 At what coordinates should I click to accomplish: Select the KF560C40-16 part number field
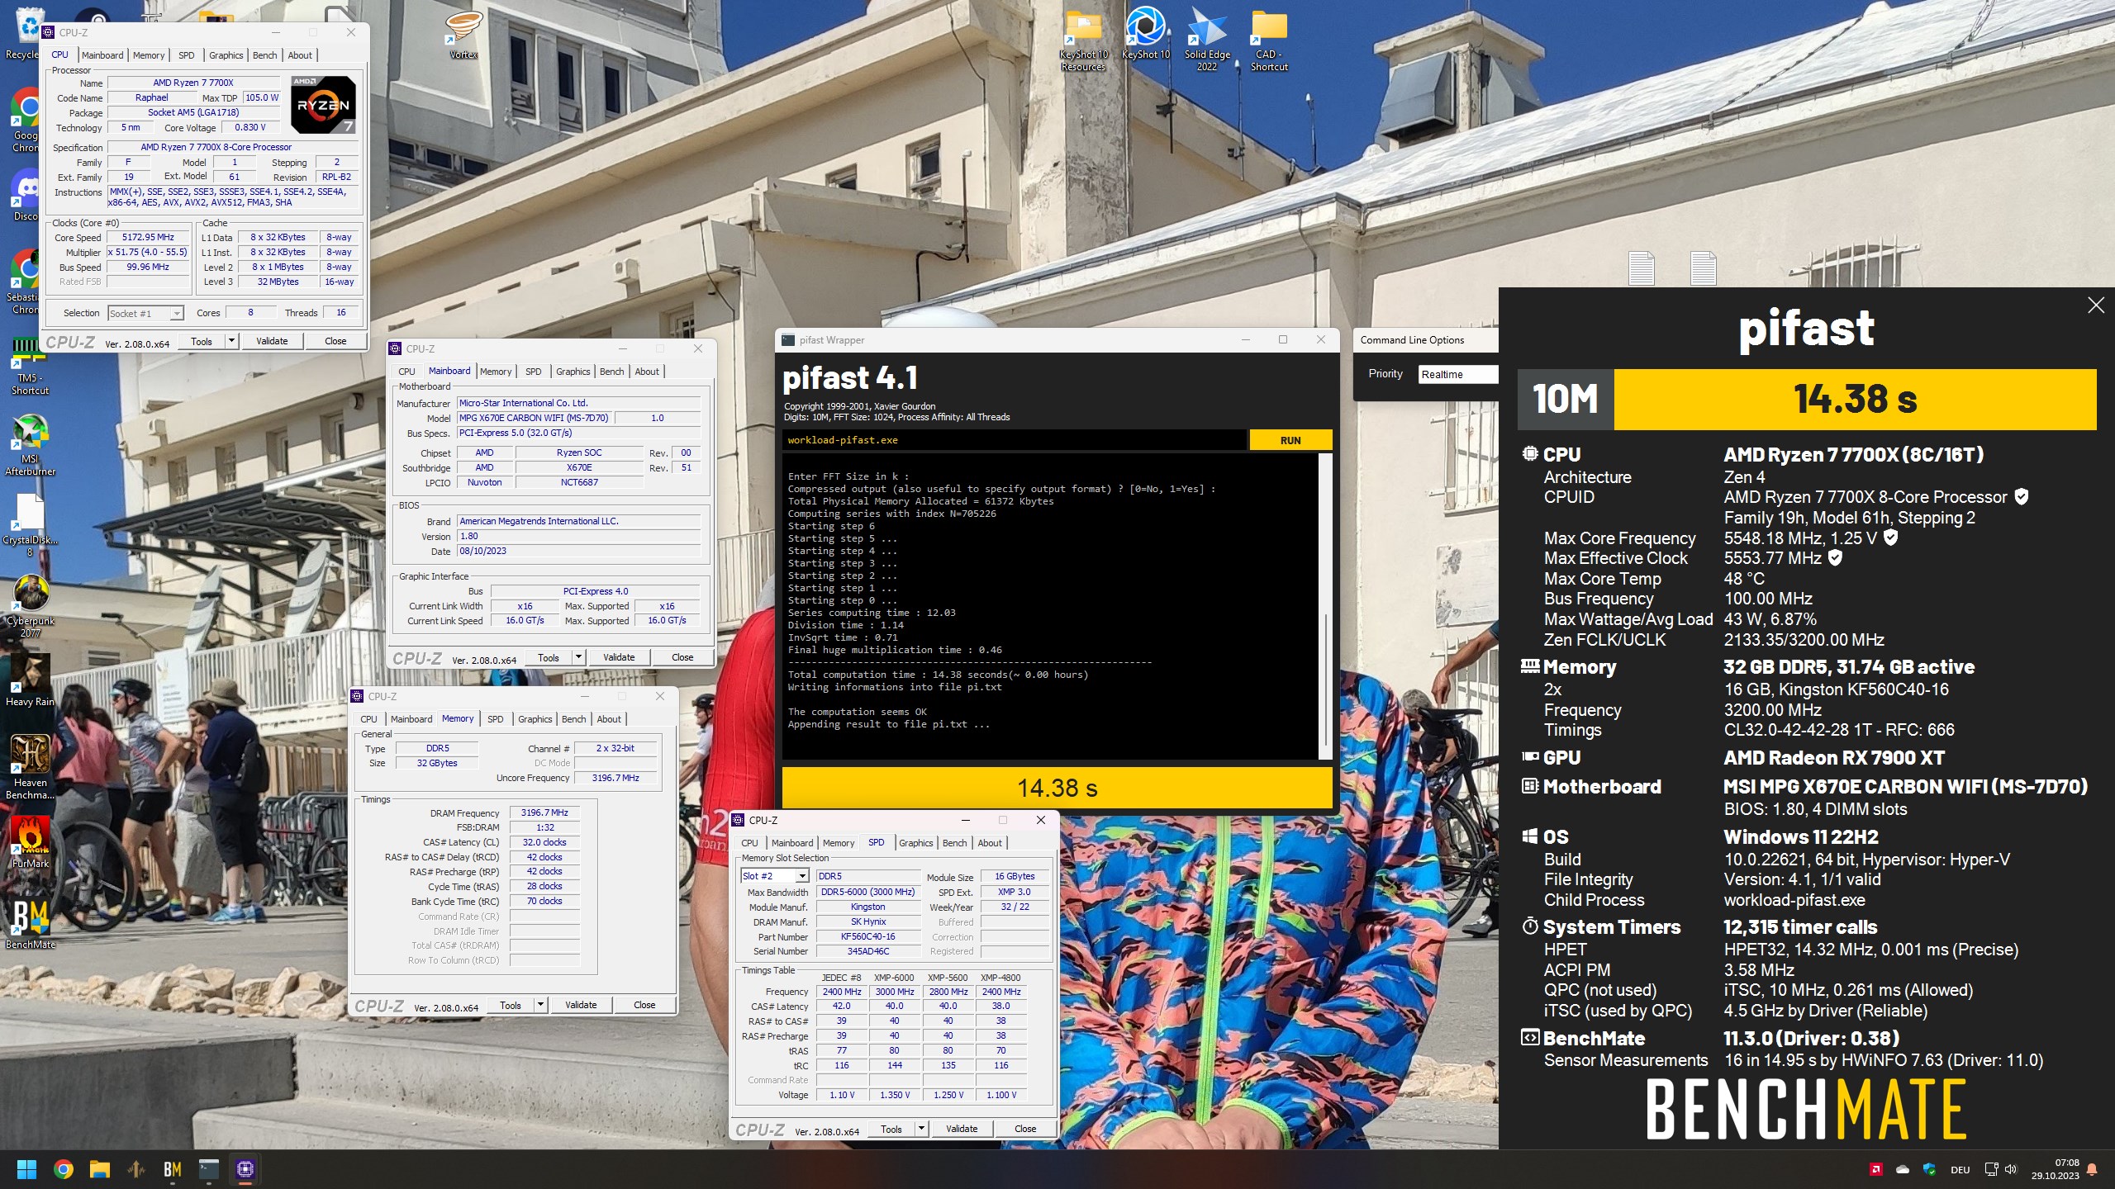[867, 936]
